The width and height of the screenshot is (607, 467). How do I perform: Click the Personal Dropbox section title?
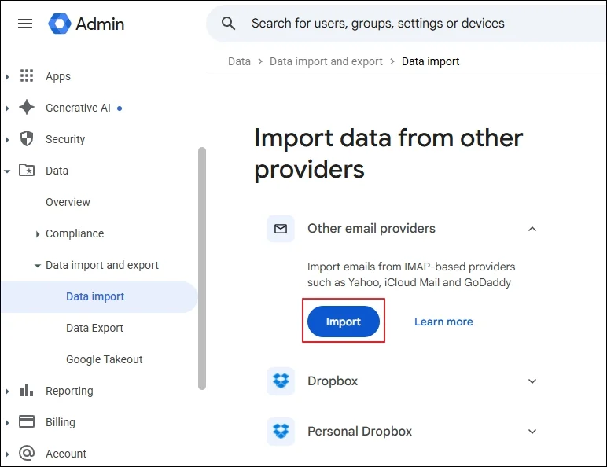(359, 431)
